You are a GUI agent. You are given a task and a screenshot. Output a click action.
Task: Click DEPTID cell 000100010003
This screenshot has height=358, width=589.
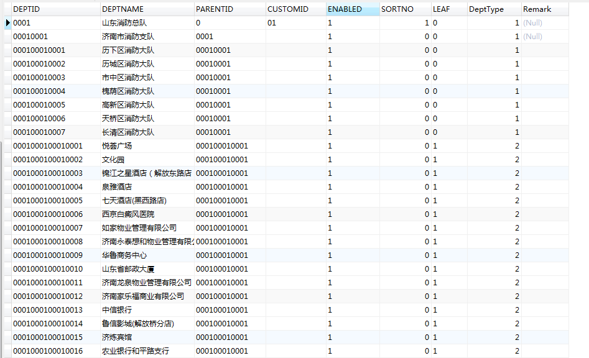55,78
